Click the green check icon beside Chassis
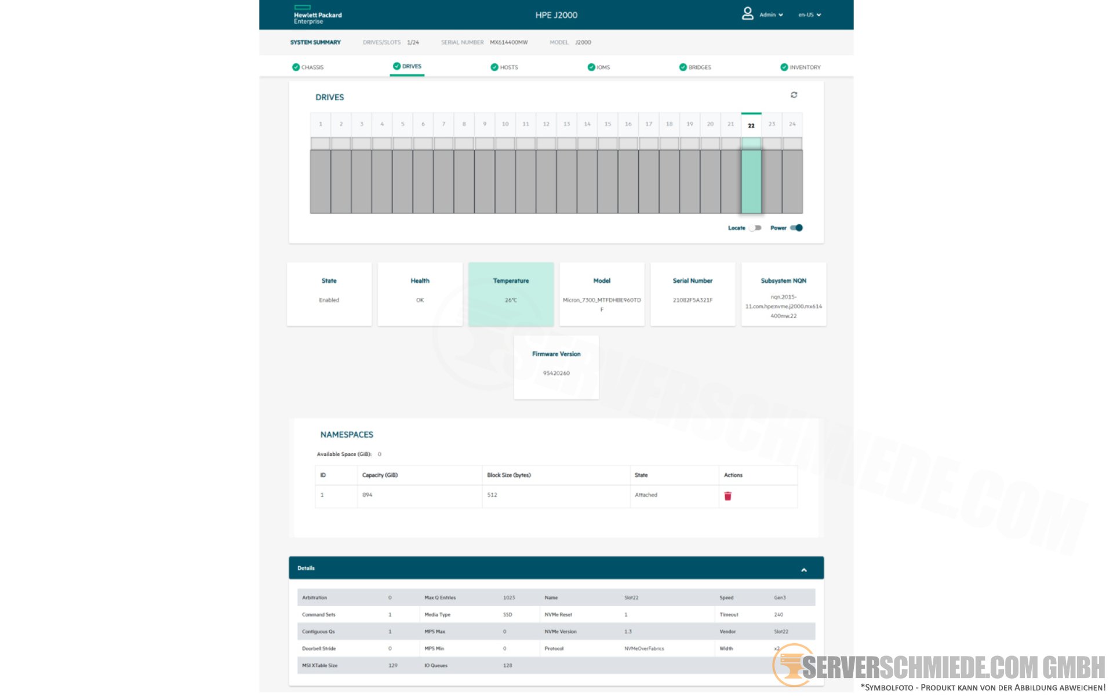Image resolution: width=1113 pixels, height=696 pixels. pos(296,67)
